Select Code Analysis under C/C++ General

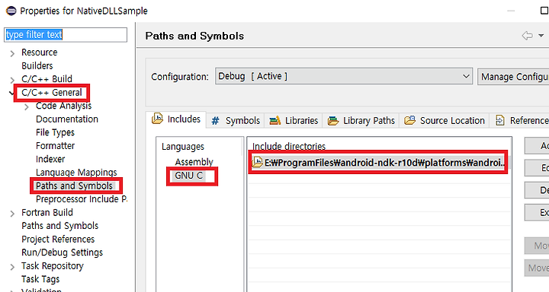[x=63, y=106]
